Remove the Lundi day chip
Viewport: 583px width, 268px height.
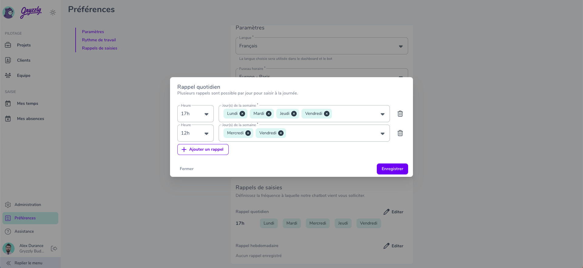pos(242,114)
